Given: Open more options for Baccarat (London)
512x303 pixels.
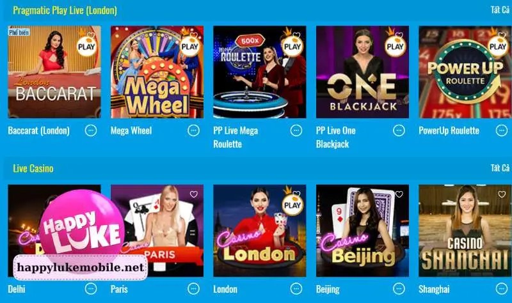Looking at the screenshot, I should click(91, 131).
